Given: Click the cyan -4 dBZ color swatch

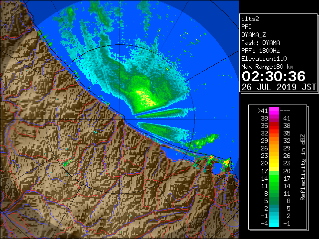Looking at the screenshot, I should pos(274,223).
